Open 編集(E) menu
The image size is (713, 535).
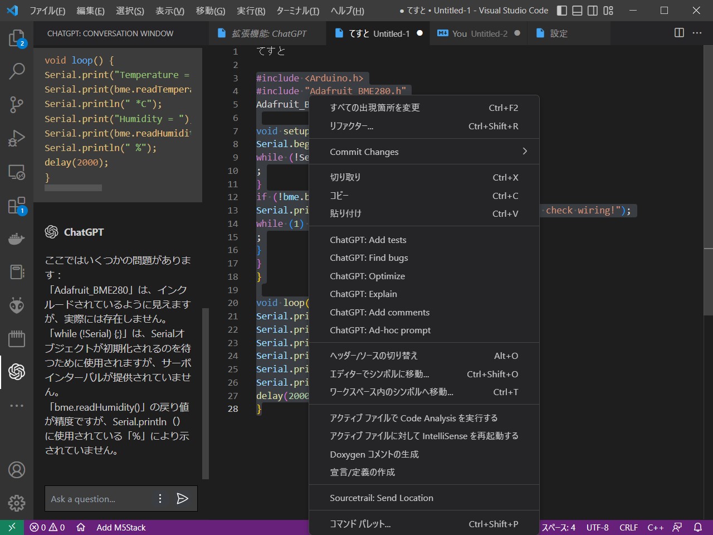[x=90, y=11]
